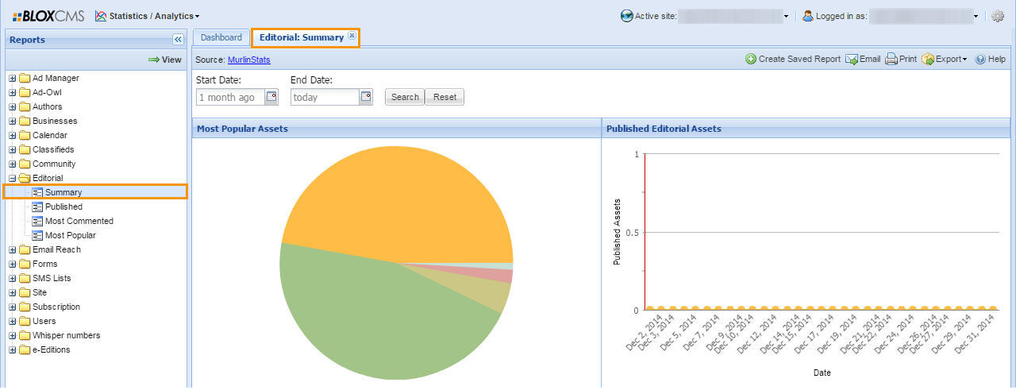This screenshot has width=1016, height=390.
Task: Expand the Calendar folder
Action: [x=13, y=135]
